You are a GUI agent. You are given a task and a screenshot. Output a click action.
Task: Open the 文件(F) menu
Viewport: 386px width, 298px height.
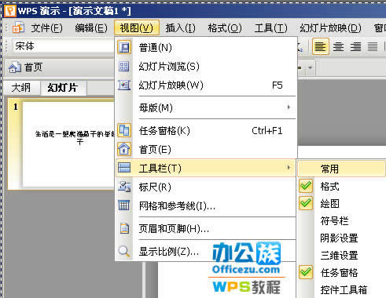(x=46, y=27)
